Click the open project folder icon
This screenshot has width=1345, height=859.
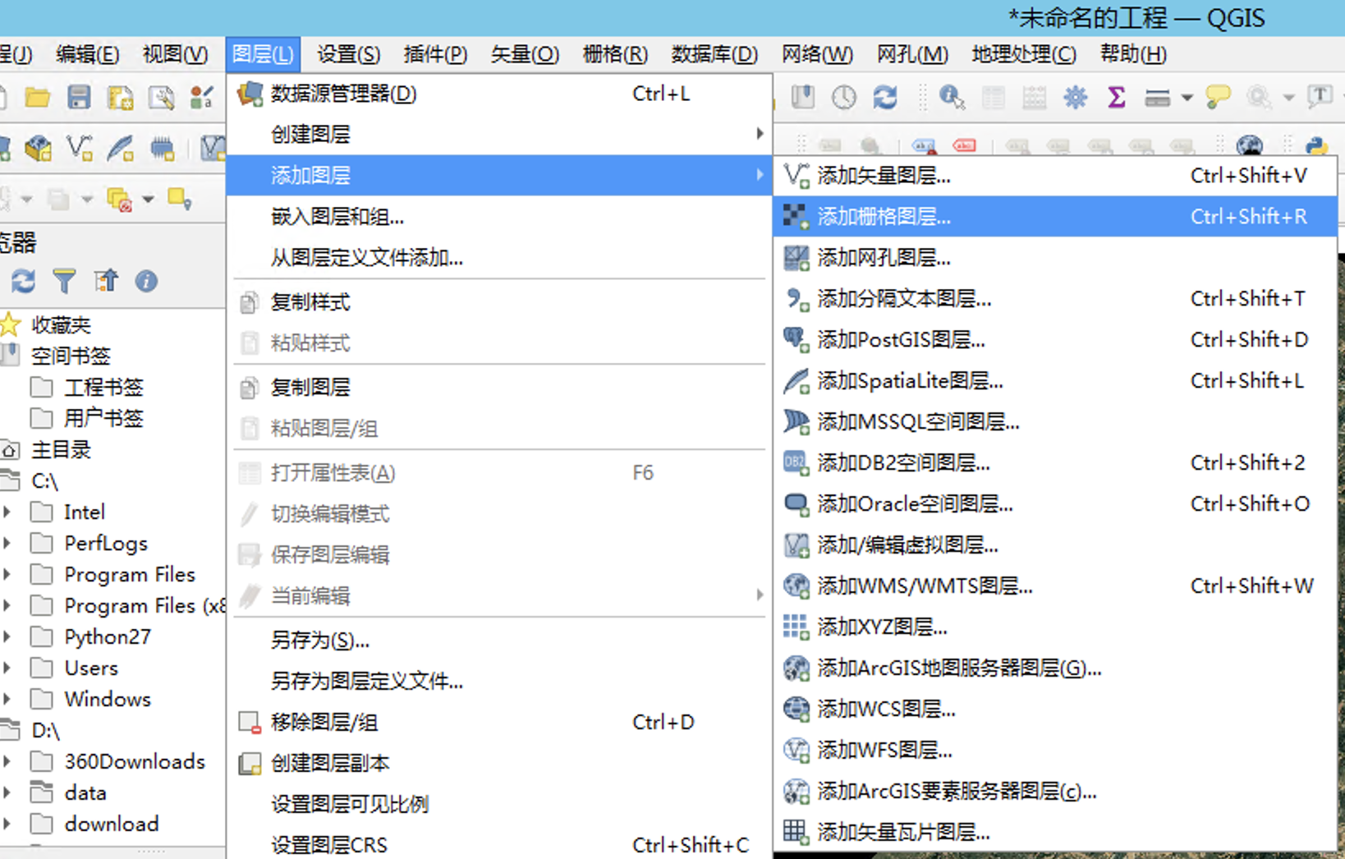37,98
